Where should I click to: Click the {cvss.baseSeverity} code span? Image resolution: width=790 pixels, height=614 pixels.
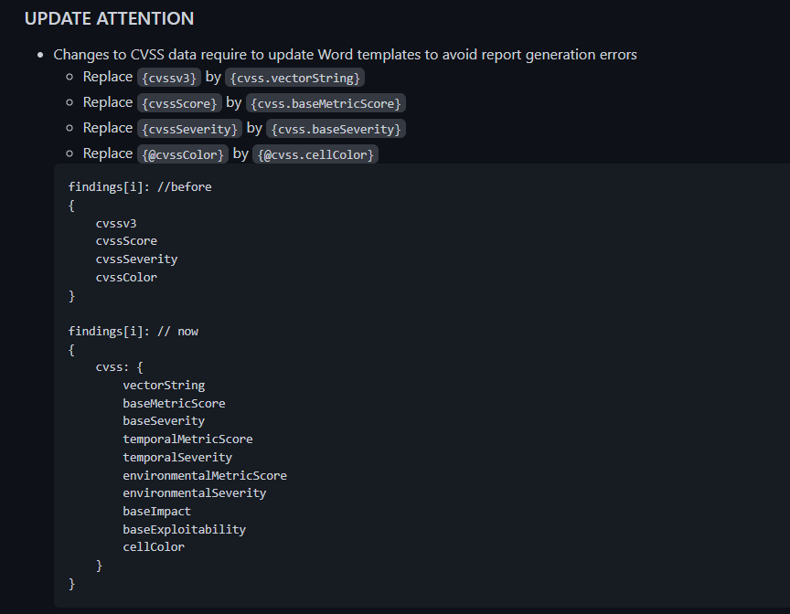pyautogui.click(x=336, y=129)
